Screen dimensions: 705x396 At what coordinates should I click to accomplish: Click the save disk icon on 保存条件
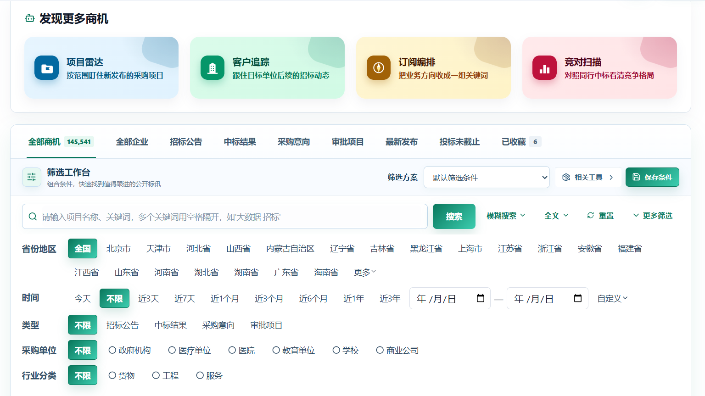click(x=636, y=177)
